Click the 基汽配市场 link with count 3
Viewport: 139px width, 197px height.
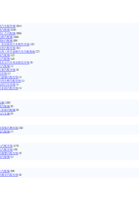pos(8,70)
